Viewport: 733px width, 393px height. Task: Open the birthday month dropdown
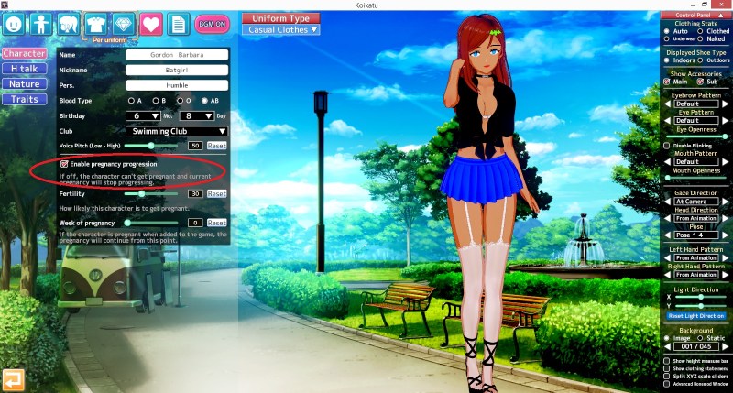tap(143, 115)
